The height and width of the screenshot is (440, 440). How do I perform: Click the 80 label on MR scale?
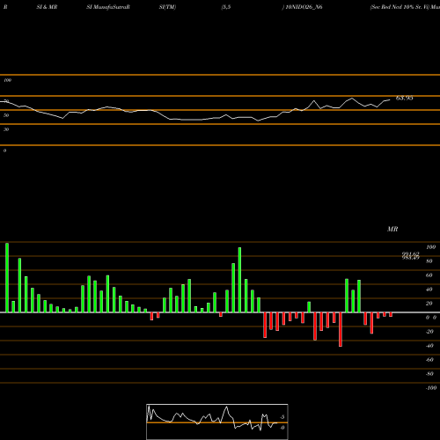pyautogui.click(x=429, y=261)
